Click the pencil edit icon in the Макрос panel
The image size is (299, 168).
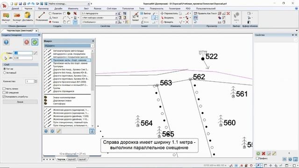click(x=59, y=131)
